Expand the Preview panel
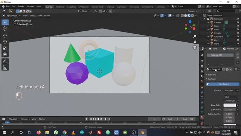The width and height of the screenshot is (241, 136). (x=212, y=75)
